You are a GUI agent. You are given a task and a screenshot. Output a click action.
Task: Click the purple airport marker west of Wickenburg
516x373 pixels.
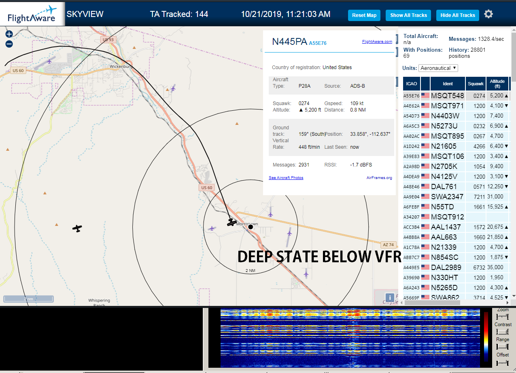coord(49,61)
